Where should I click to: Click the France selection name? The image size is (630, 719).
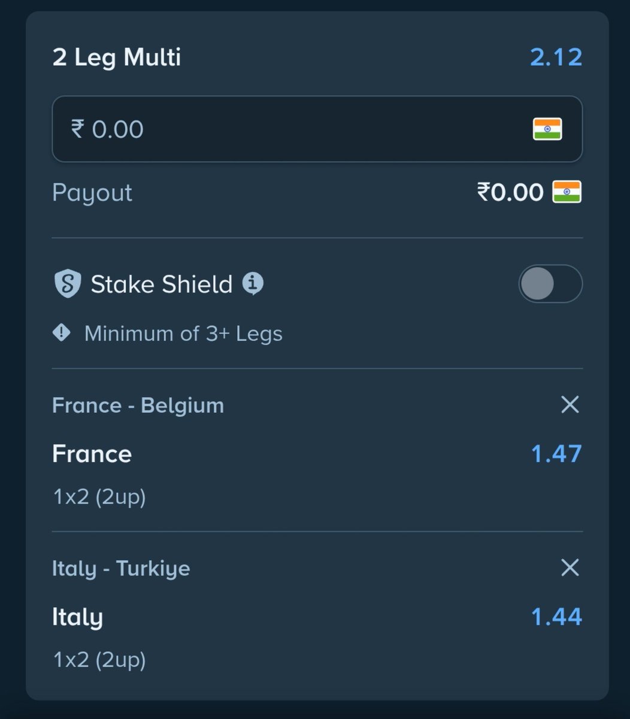pyautogui.click(x=92, y=454)
